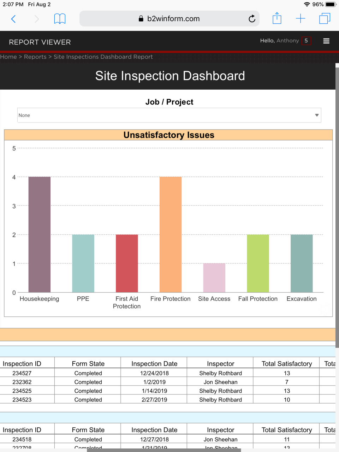Navigate back with the Safari back arrow
Image resolution: width=339 pixels, height=452 pixels.
tap(13, 19)
